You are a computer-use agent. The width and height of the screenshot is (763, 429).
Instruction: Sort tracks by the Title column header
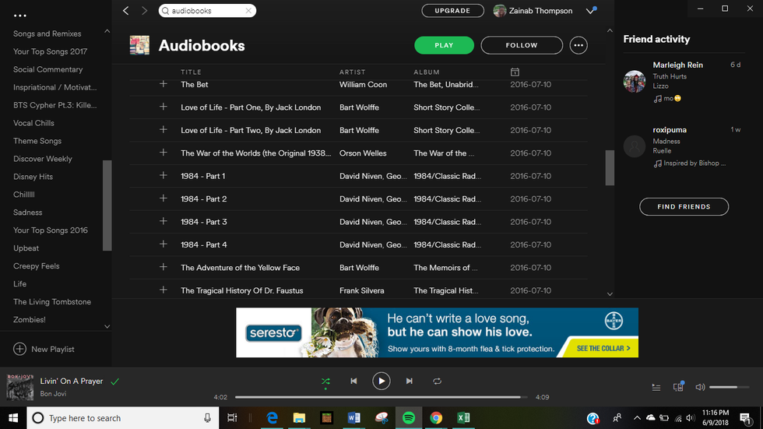191,72
